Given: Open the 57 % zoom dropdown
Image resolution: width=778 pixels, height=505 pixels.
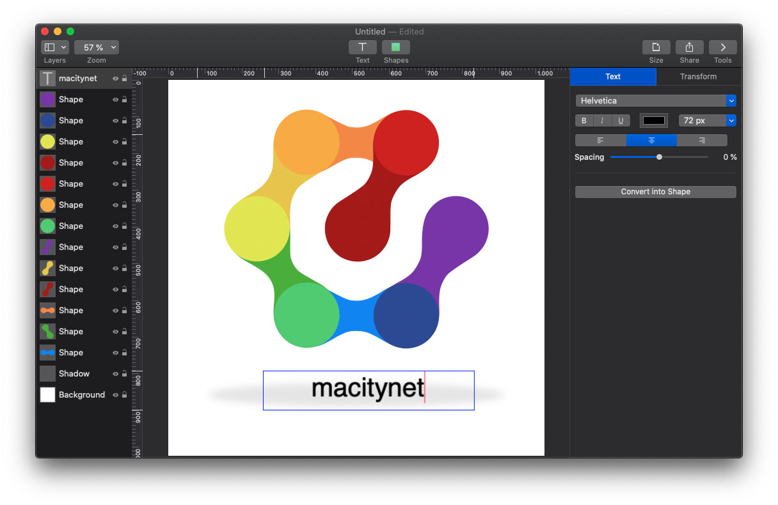Looking at the screenshot, I should coord(97,47).
